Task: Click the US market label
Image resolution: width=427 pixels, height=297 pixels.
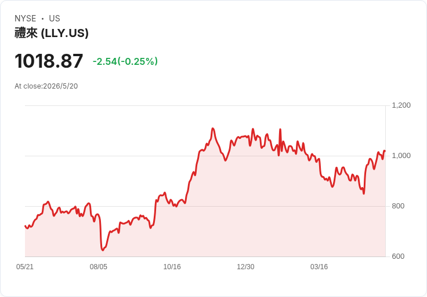Action: [55, 19]
